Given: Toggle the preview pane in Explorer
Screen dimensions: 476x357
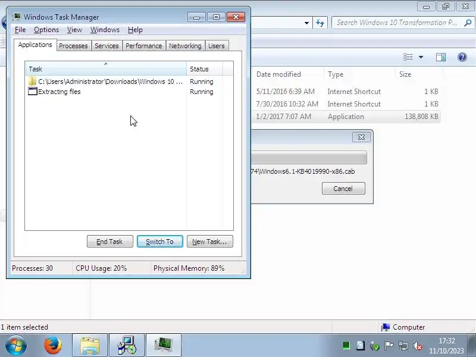Looking at the screenshot, I should coord(441,57).
